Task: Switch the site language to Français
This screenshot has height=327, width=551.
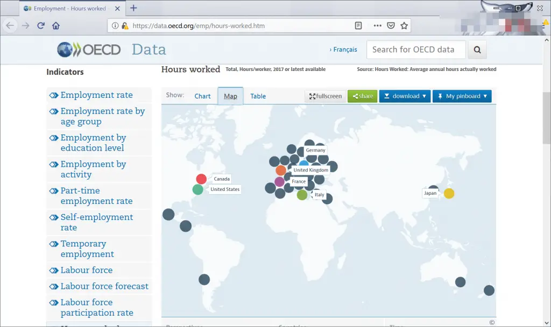Action: click(343, 49)
